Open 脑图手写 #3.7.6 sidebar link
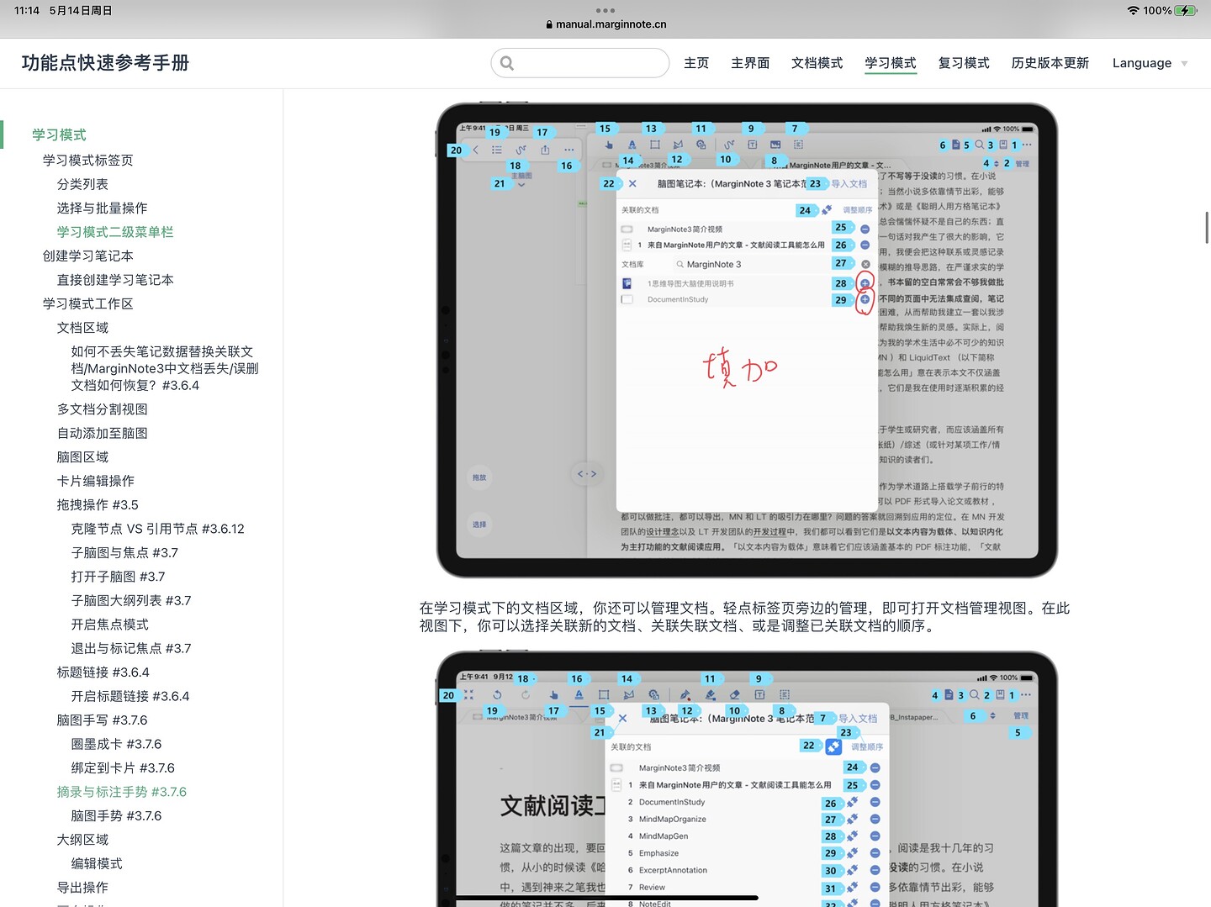 pyautogui.click(x=103, y=720)
